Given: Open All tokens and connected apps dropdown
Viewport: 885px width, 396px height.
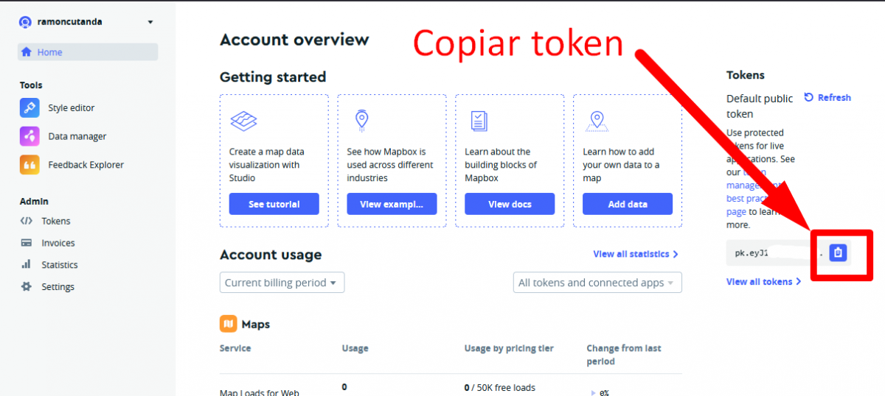Looking at the screenshot, I should pos(597,283).
